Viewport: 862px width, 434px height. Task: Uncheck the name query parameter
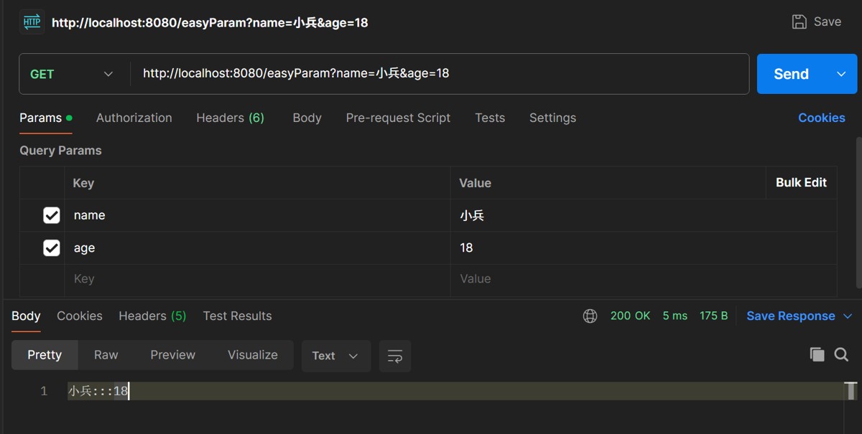pos(52,215)
